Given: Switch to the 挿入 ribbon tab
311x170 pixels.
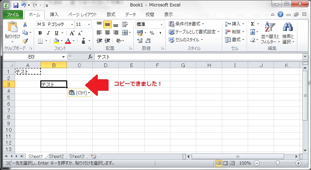Looking at the screenshot, I should coord(54,15).
